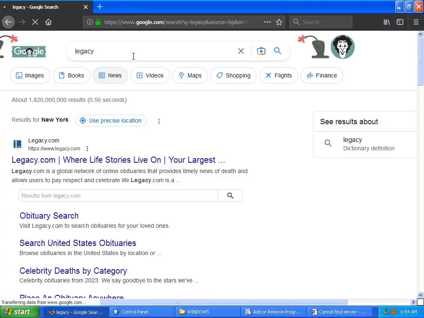The height and width of the screenshot is (318, 424).
Task: Switch to the News results tab
Action: coord(110,75)
